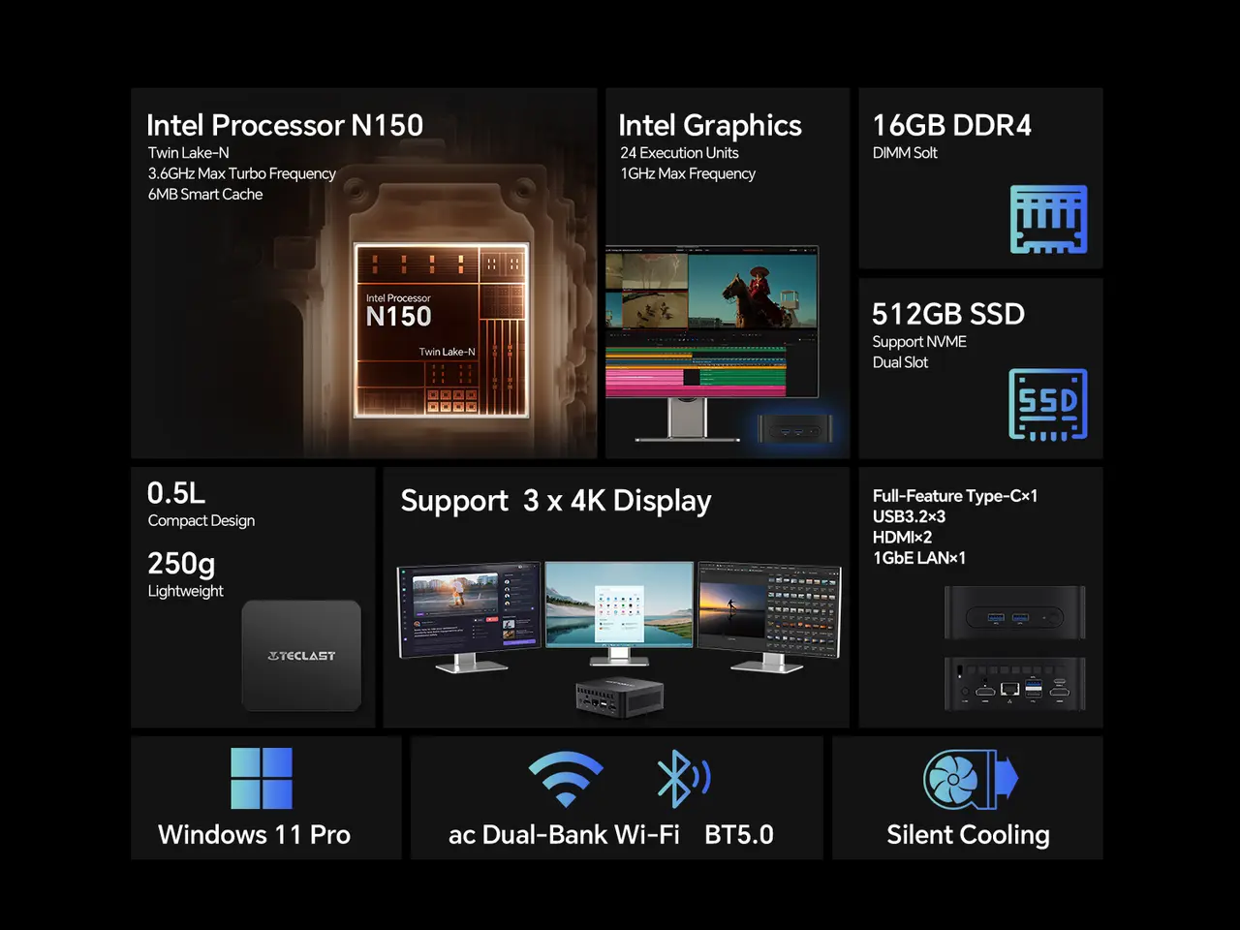Click 'Compact Design' text

point(201,521)
